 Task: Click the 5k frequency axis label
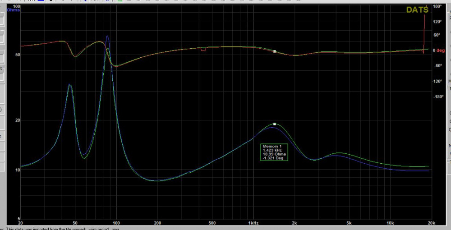point(349,223)
